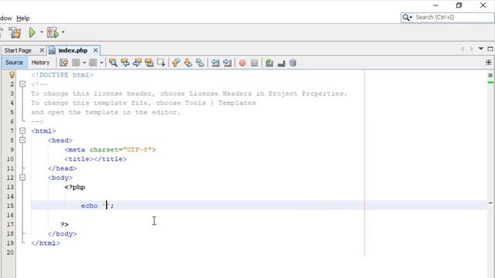
Task: Collapse the body tag fold at line 12
Action: coord(22,178)
